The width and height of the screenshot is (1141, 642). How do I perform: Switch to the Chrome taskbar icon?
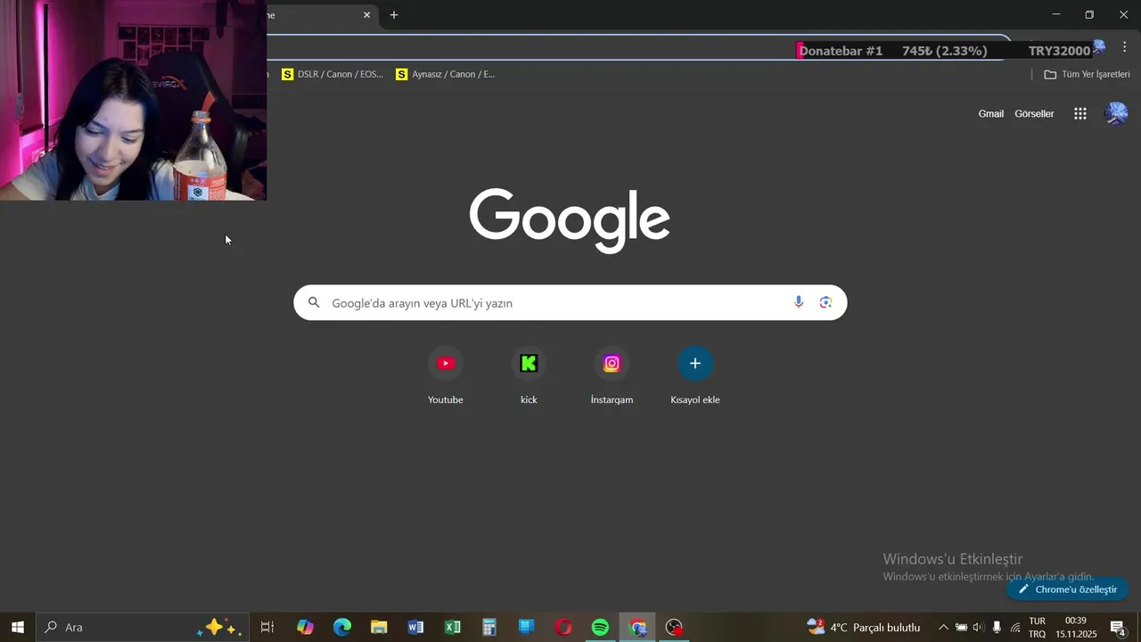(637, 627)
